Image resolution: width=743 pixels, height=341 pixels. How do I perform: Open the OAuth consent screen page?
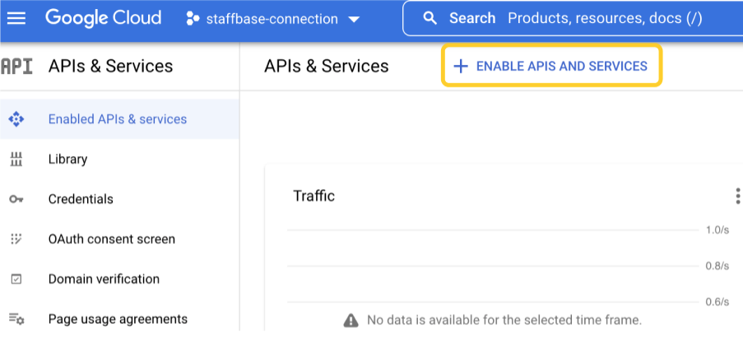(x=119, y=239)
